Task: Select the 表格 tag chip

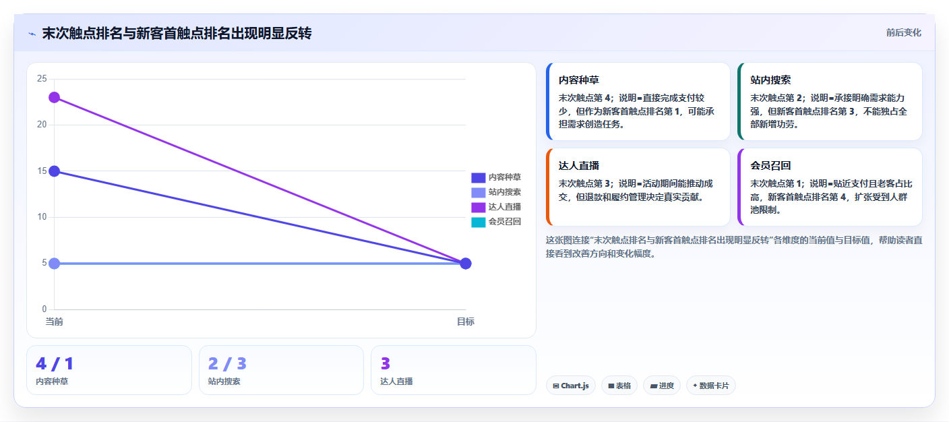Action: click(x=619, y=386)
